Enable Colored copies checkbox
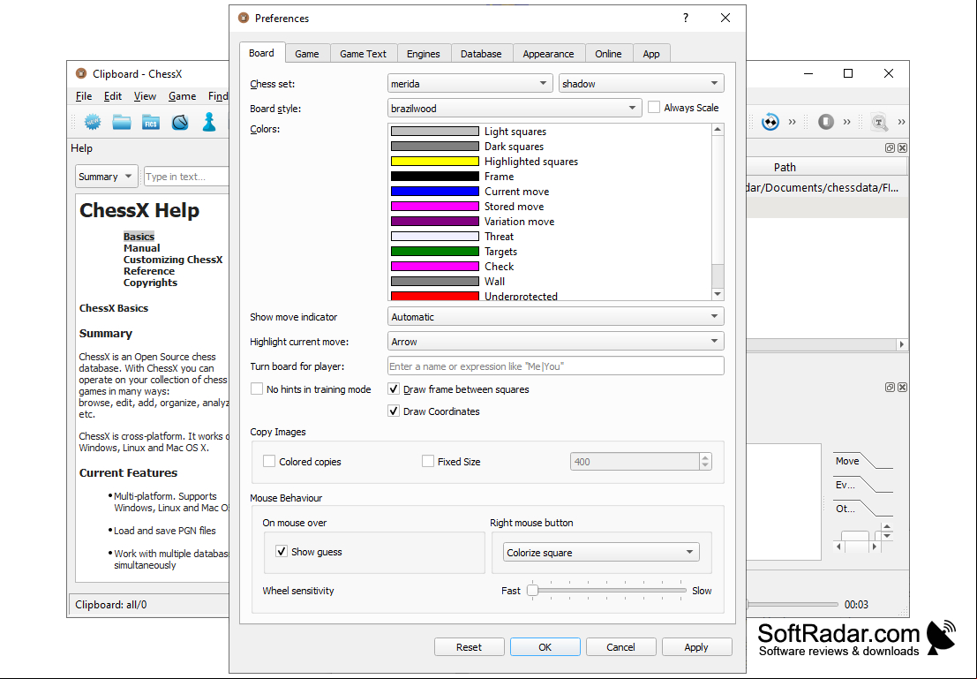 point(269,462)
